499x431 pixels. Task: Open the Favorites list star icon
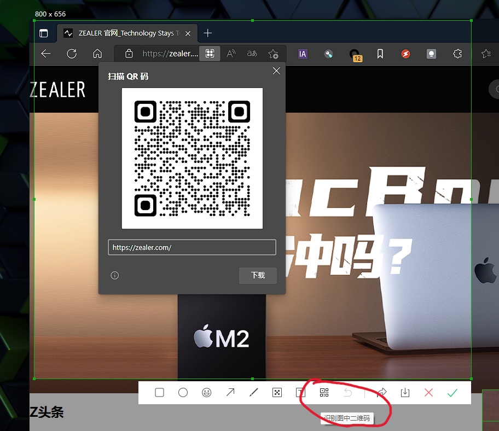pyautogui.click(x=486, y=54)
